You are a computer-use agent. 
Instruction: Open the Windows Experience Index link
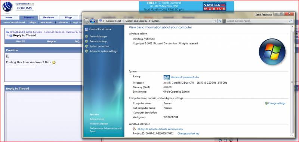185,77
